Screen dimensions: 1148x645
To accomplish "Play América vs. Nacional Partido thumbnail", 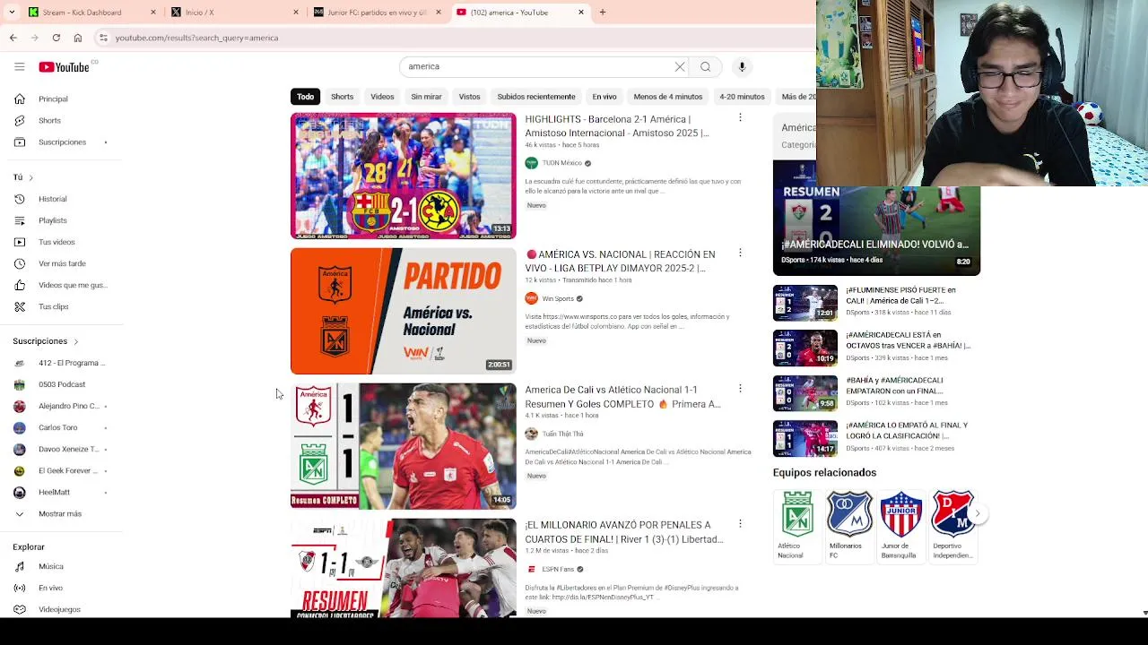I will click(x=404, y=311).
